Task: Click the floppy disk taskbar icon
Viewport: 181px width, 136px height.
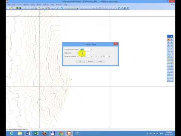Action: [53, 133]
